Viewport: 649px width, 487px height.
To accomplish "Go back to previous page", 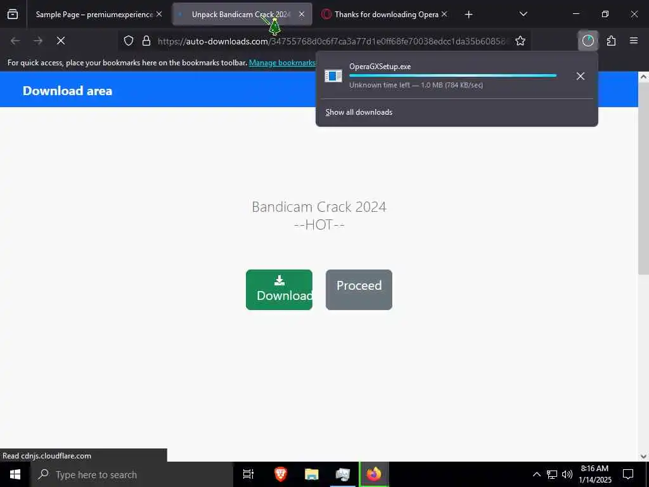I will click(x=15, y=41).
